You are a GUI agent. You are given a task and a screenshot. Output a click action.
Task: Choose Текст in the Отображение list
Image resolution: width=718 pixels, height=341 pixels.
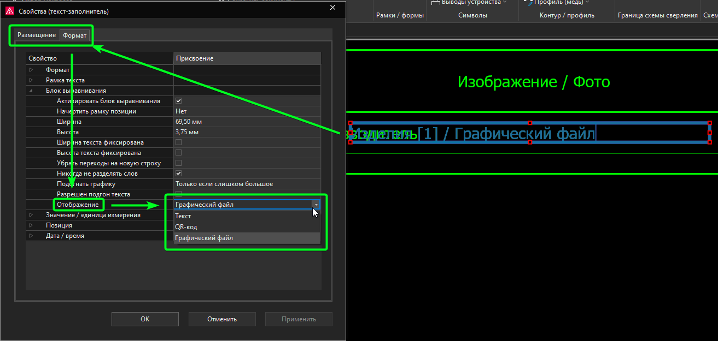pyautogui.click(x=247, y=216)
